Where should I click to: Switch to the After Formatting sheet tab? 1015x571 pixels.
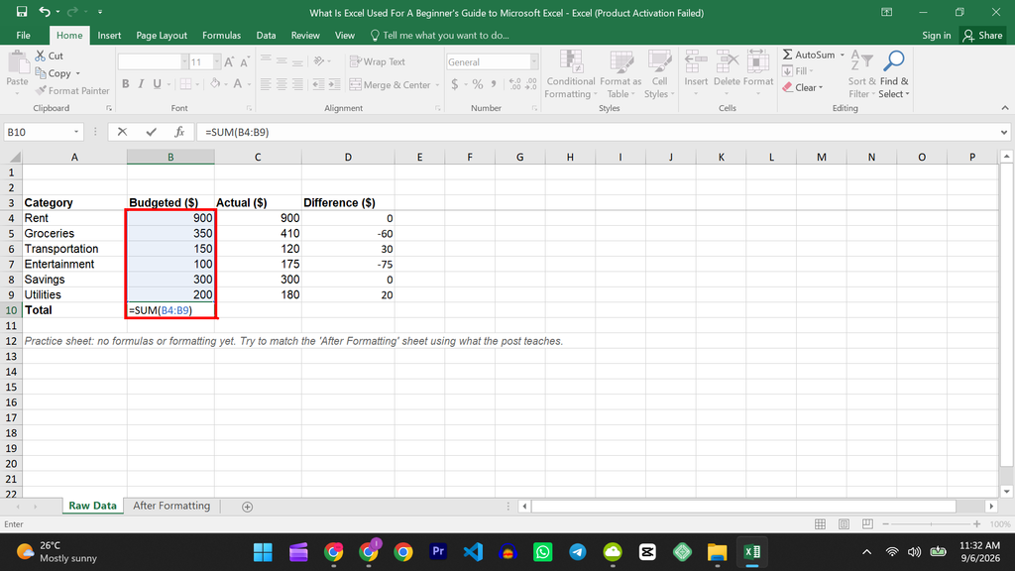click(x=171, y=506)
